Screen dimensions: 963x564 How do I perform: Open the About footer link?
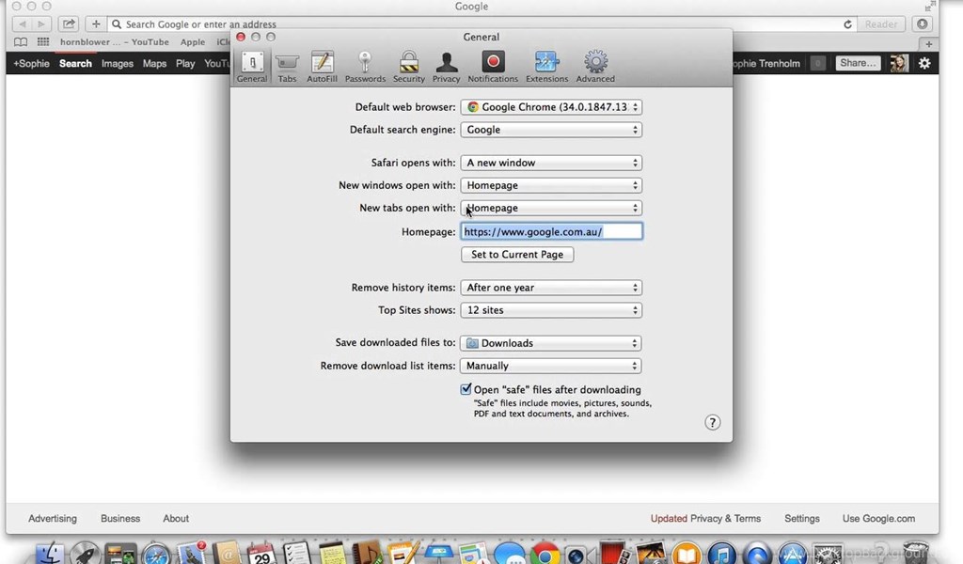click(x=176, y=519)
